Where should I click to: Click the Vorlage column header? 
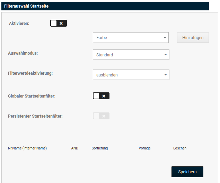pos(144,148)
